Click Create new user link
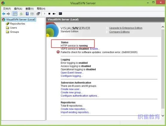The height and width of the screenshot is (126, 166). coord(71,89)
